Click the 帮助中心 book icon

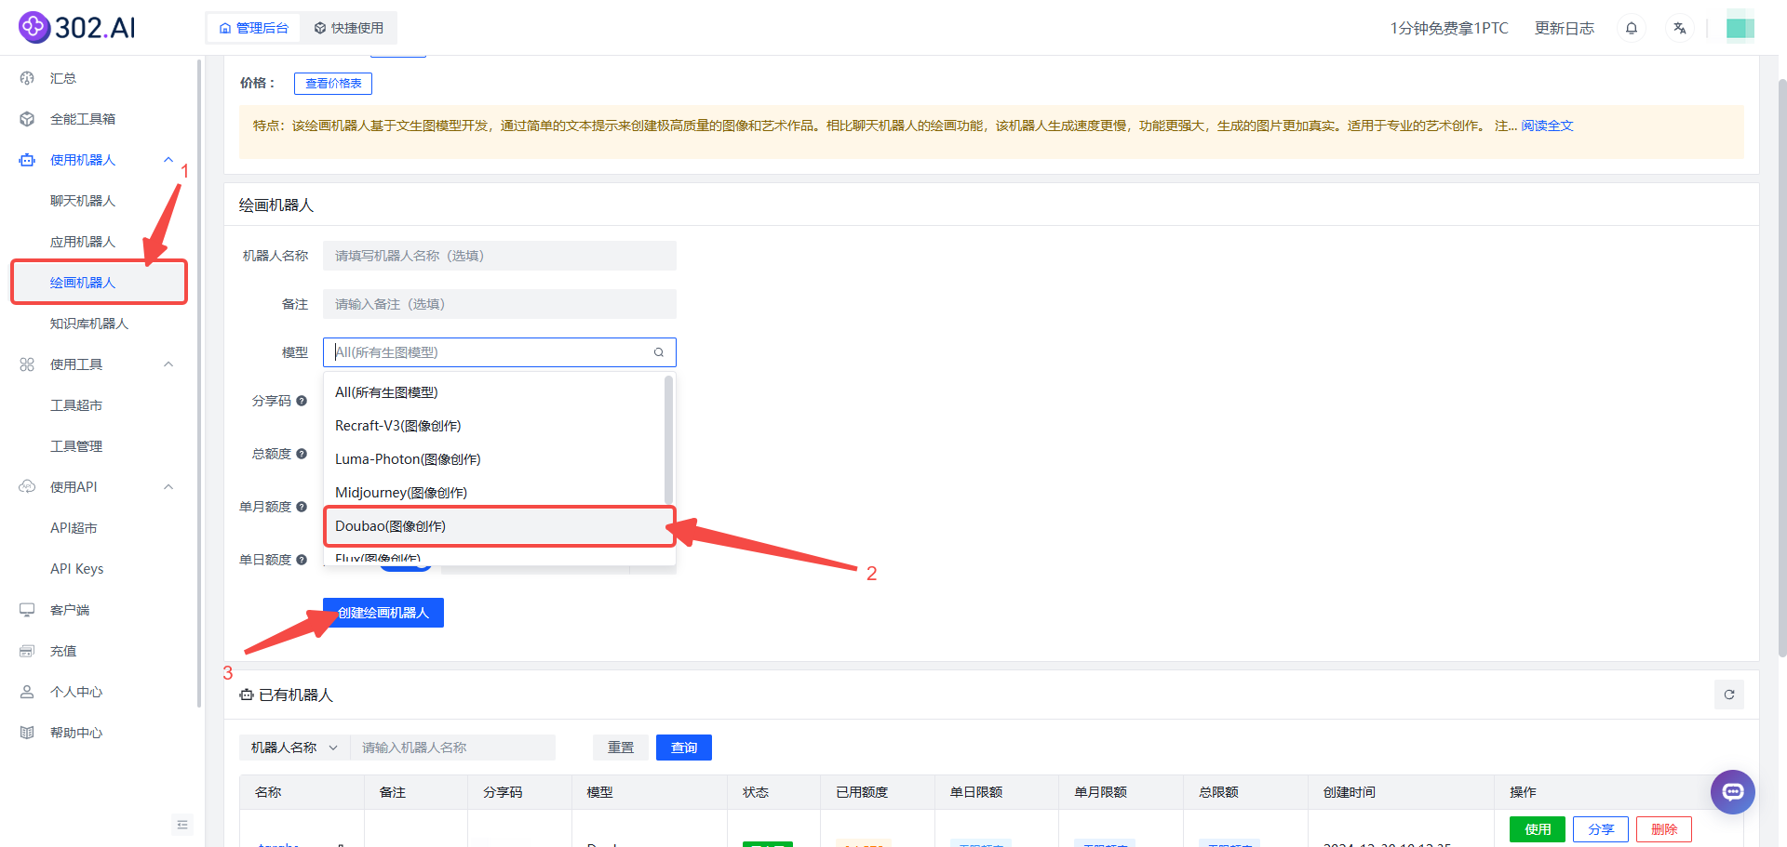coord(27,733)
